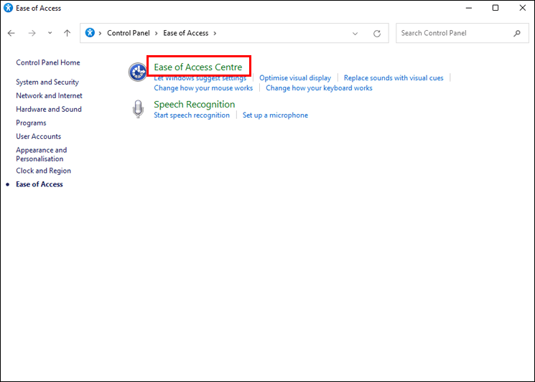The width and height of the screenshot is (535, 382).
Task: Click the forward navigation arrow
Action: coord(32,33)
